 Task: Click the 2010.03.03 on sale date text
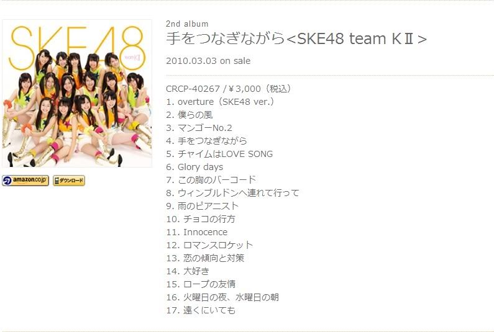208,61
